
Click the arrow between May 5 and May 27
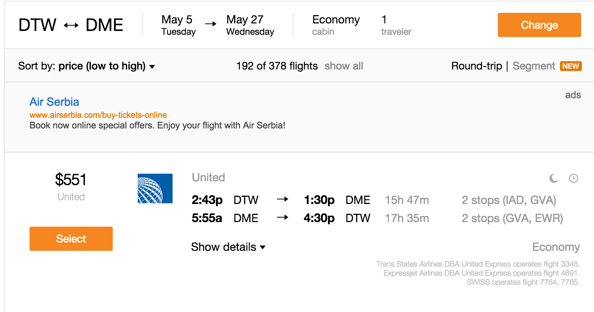pyautogui.click(x=211, y=24)
